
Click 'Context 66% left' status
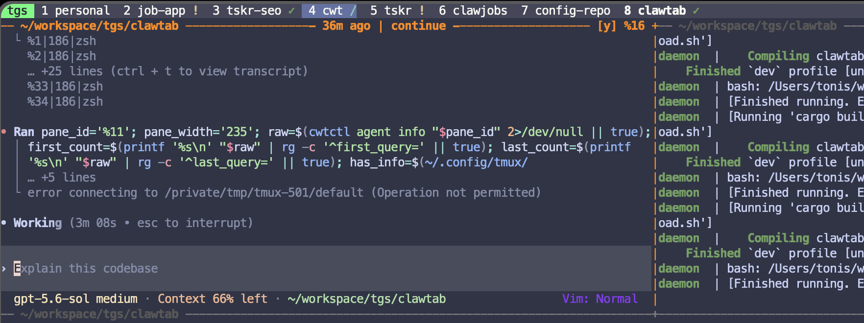tap(213, 299)
